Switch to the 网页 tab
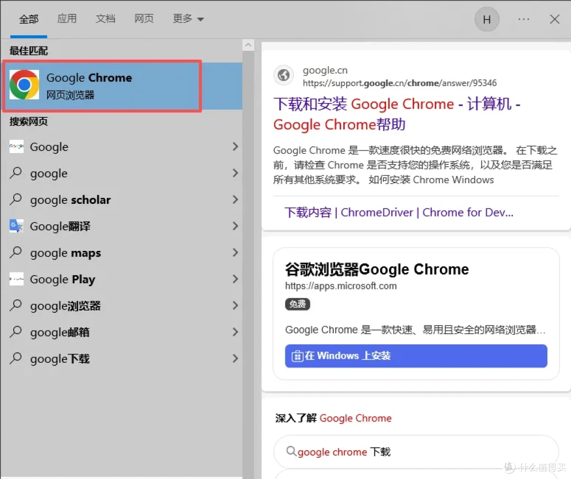This screenshot has height=479, width=571. [x=144, y=18]
